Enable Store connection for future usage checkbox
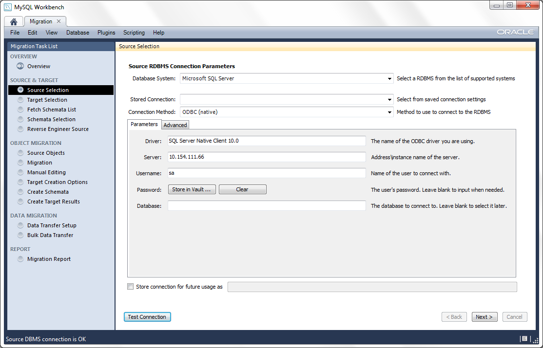Viewport: 543px width, 348px height. tap(130, 287)
